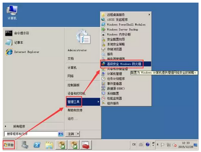Click the Command Prompt icon in Start menu

coord(9,33)
